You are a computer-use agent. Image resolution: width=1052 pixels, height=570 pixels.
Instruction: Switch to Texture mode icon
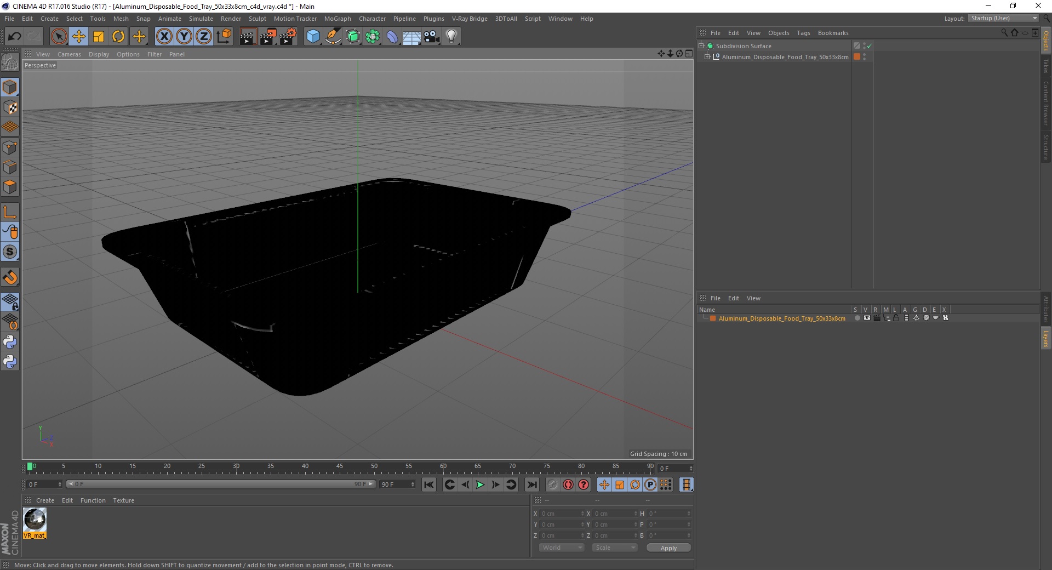click(x=10, y=107)
